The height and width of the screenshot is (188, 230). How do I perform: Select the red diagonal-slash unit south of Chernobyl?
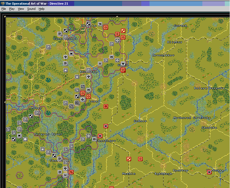tap(71, 172)
